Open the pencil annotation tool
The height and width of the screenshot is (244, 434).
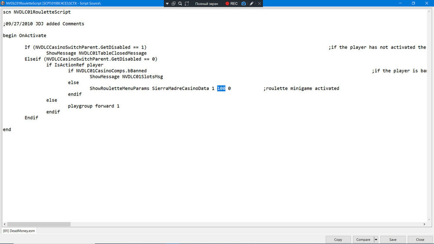[x=251, y=3]
